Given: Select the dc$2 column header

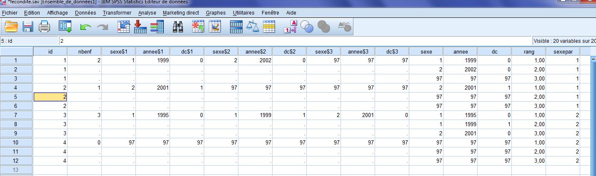Looking at the screenshot, I should pos(289,52).
